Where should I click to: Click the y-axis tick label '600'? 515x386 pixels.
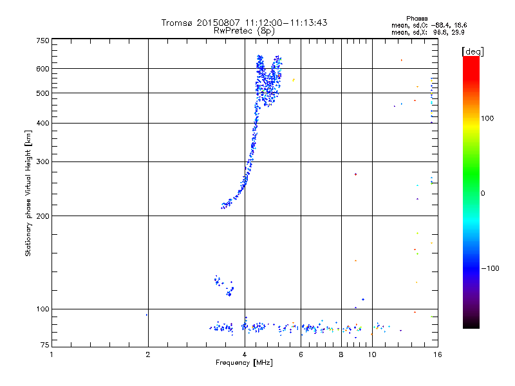click(42, 69)
